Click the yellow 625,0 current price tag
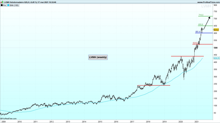The image size is (220, 123). click(216, 30)
